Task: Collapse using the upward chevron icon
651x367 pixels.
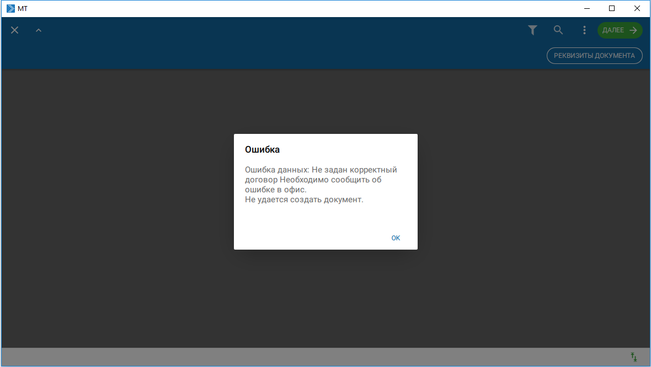Action: (39, 30)
